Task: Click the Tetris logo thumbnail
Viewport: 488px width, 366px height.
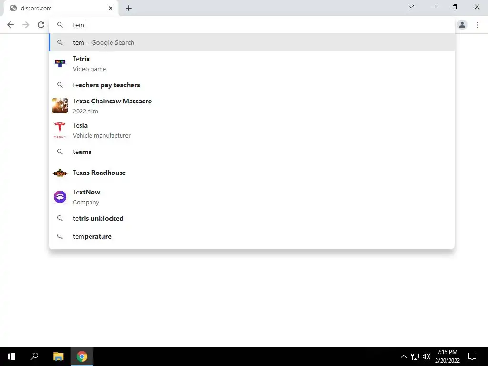Action: [60, 63]
